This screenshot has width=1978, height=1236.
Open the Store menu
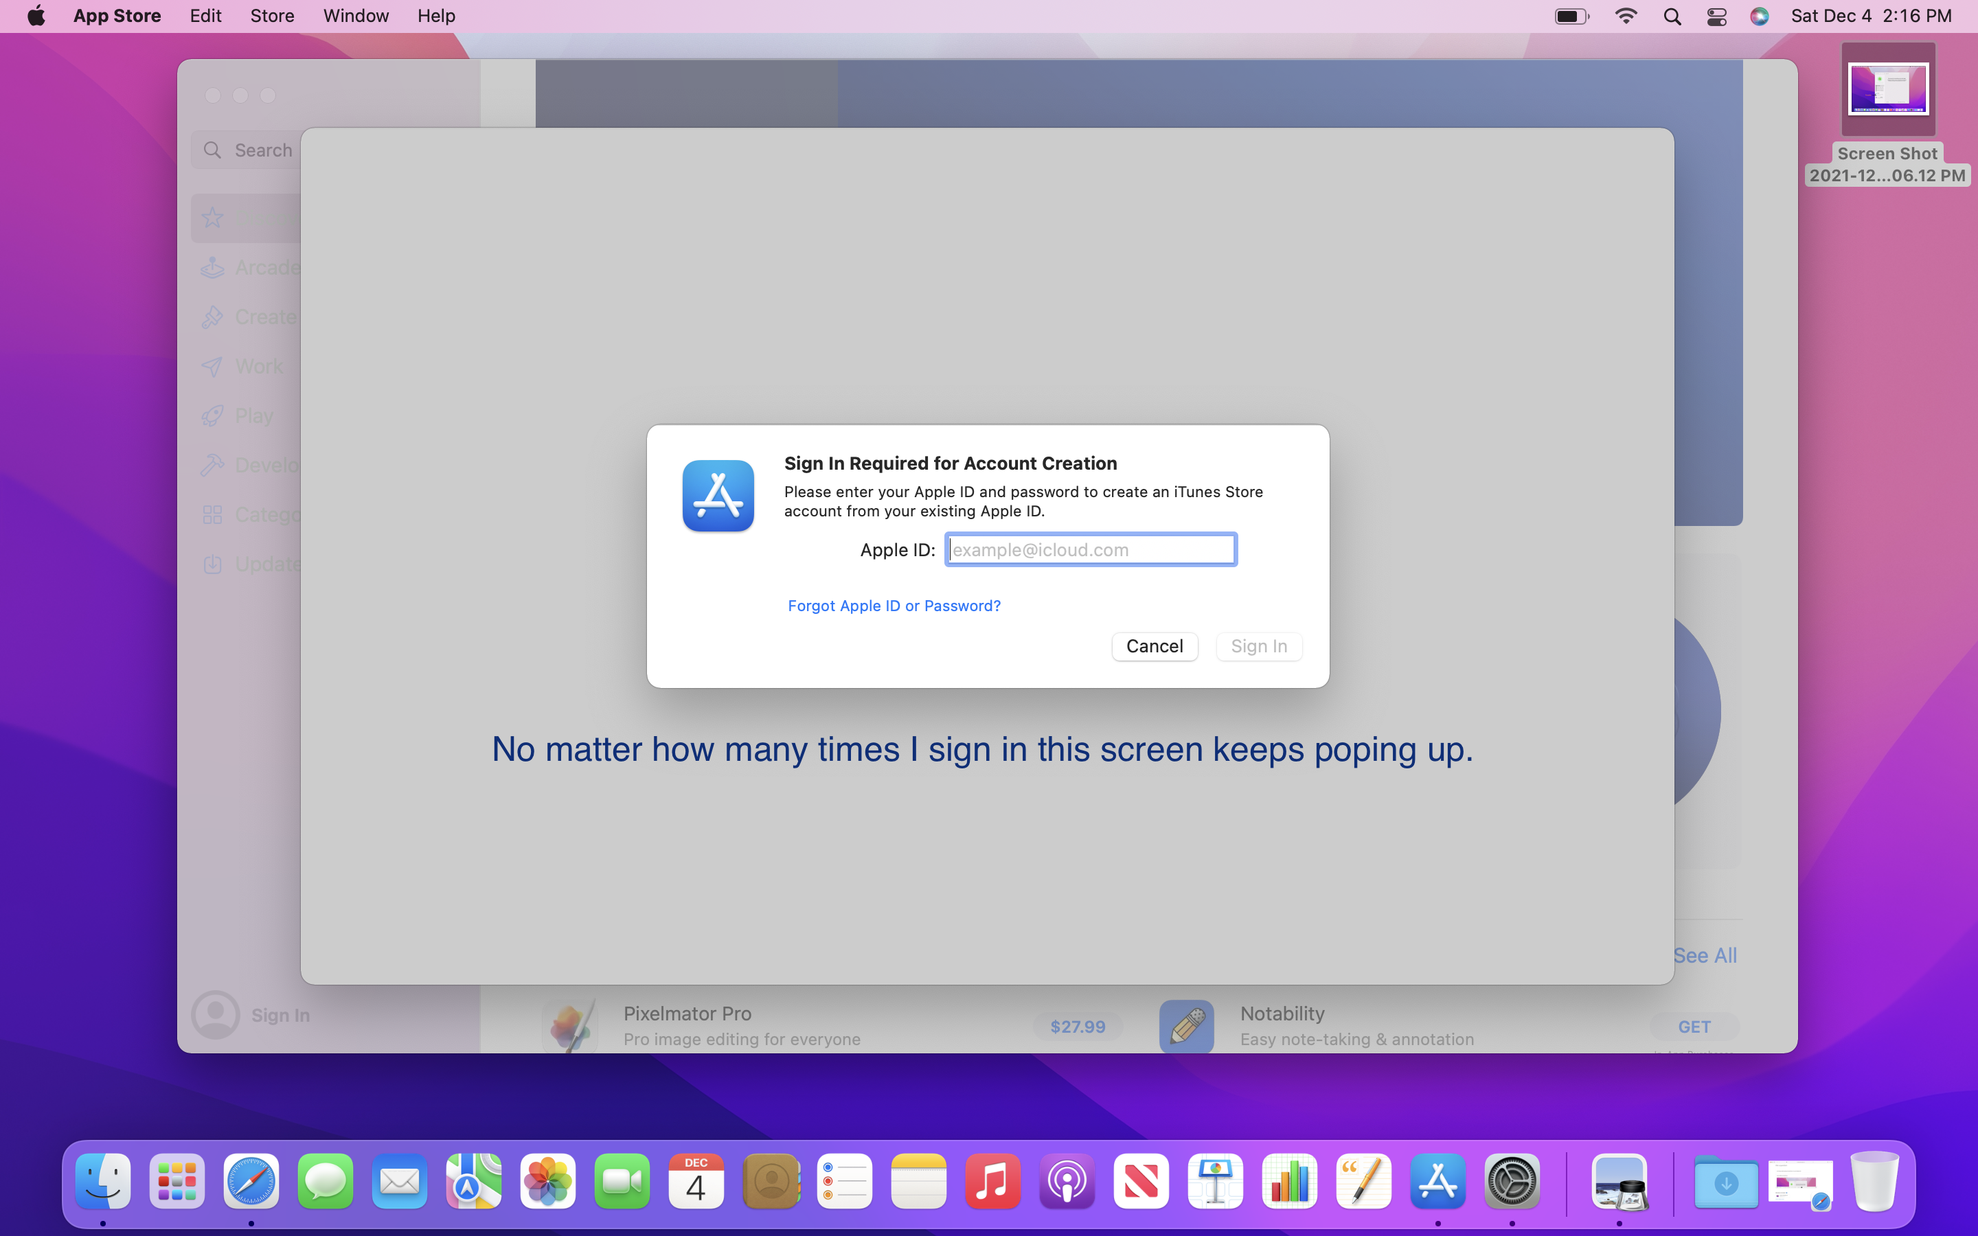271,16
